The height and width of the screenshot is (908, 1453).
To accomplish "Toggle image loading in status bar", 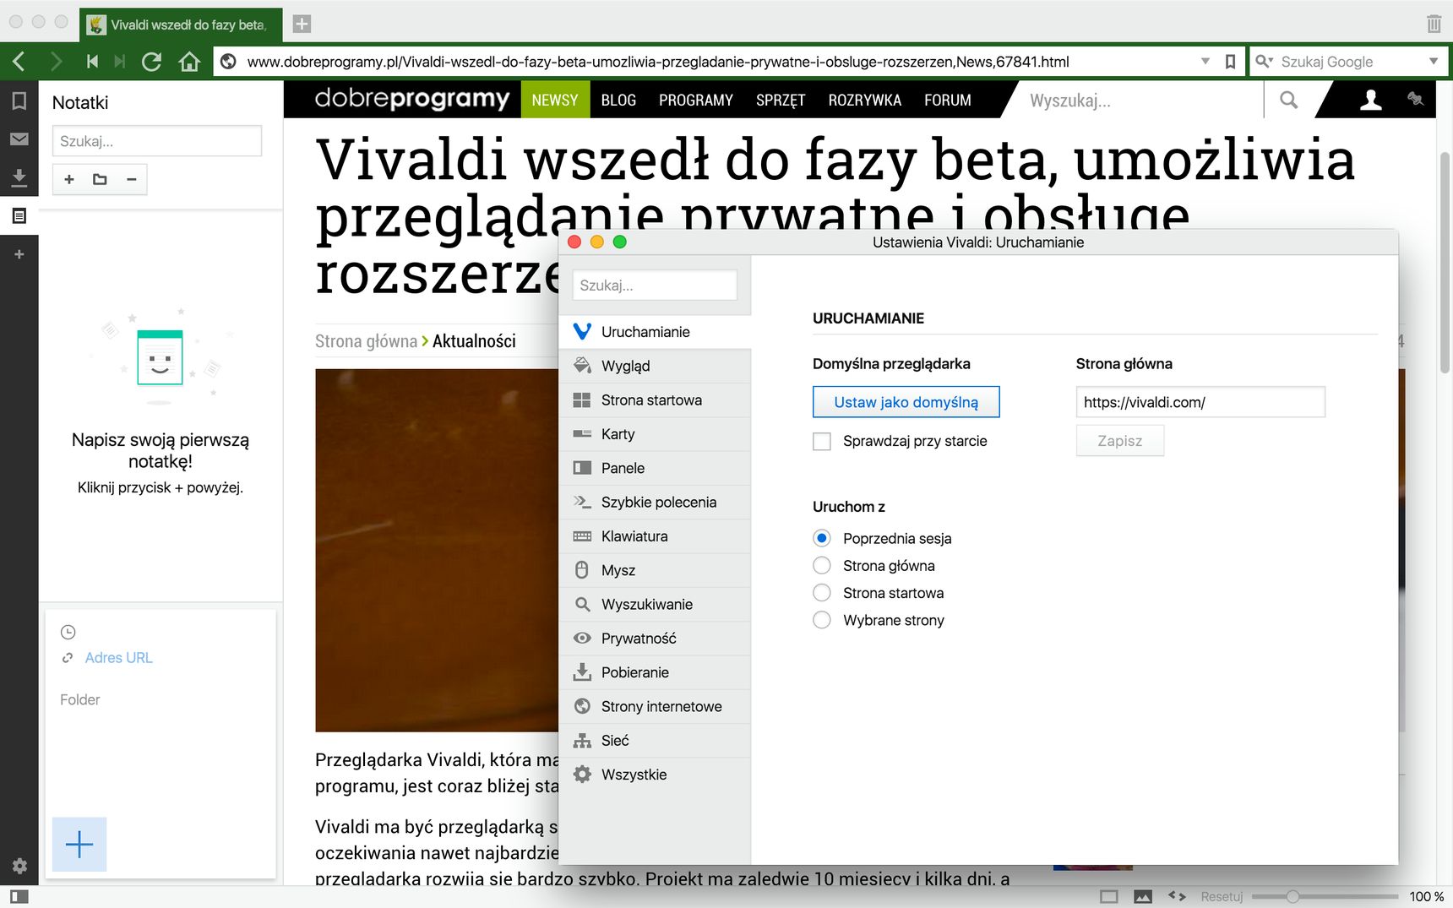I will 1143,896.
